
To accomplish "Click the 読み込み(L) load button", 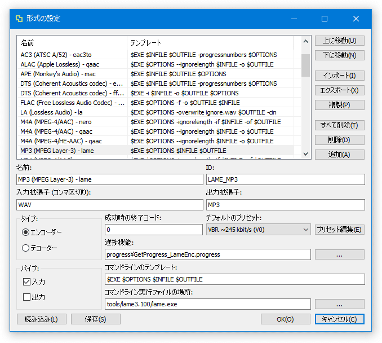I will click(42, 319).
